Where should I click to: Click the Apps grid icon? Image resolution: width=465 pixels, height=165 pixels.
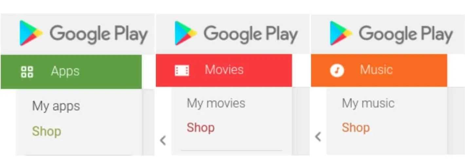pos(27,72)
